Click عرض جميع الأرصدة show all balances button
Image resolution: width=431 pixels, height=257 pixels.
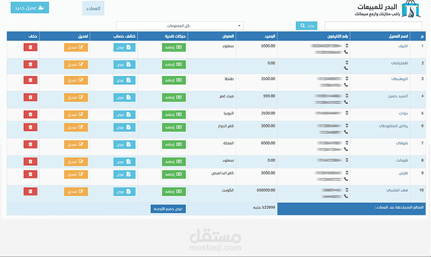click(168, 209)
